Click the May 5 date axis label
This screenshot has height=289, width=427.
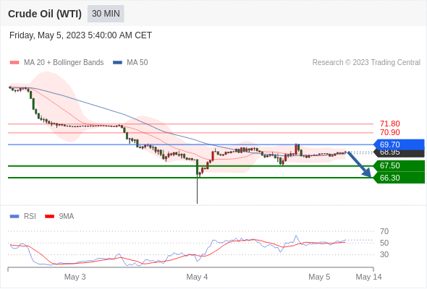tap(319, 277)
